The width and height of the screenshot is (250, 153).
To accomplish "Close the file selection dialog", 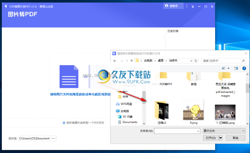I will 246,53.
